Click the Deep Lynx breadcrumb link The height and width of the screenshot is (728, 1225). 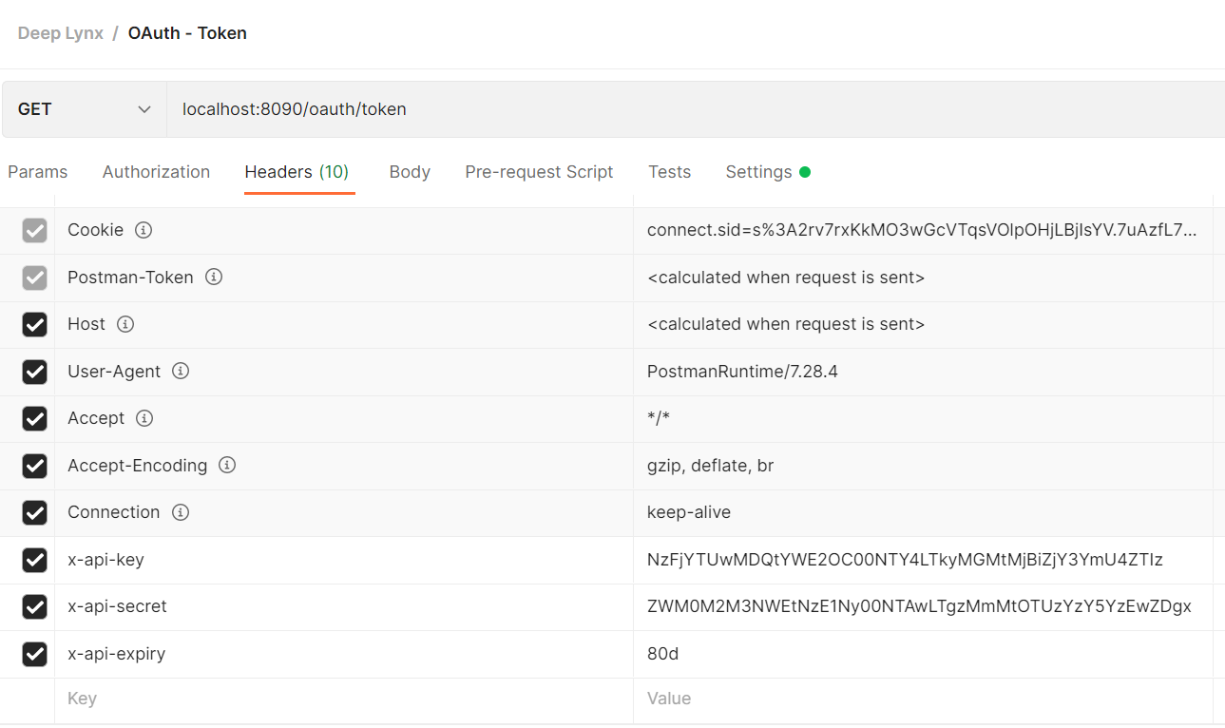click(x=61, y=33)
